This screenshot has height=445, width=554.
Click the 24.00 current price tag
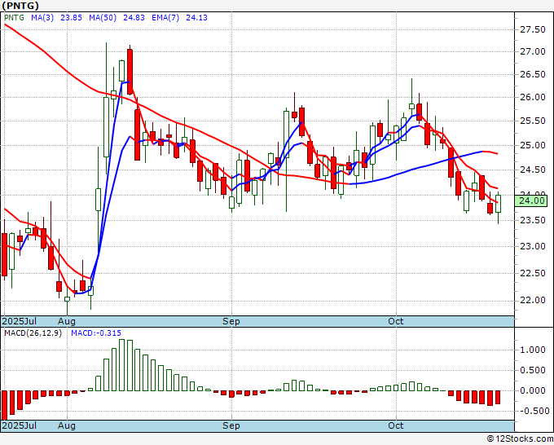coord(533,200)
